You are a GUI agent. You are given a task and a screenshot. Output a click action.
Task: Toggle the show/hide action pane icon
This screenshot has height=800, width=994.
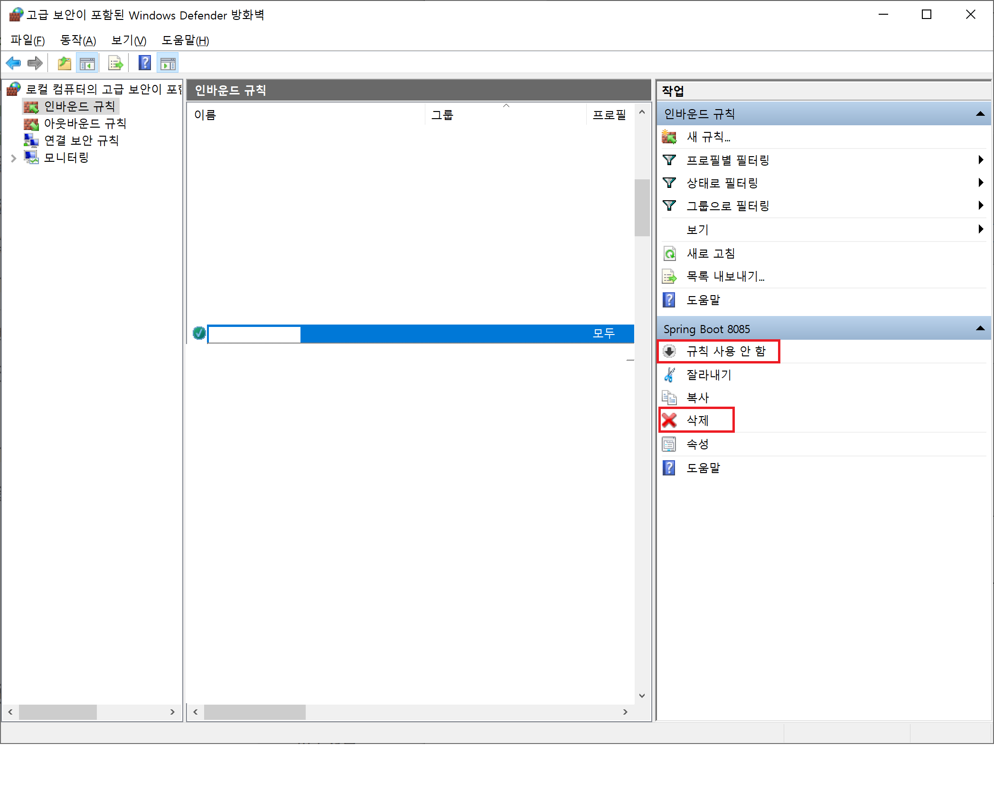point(168,63)
